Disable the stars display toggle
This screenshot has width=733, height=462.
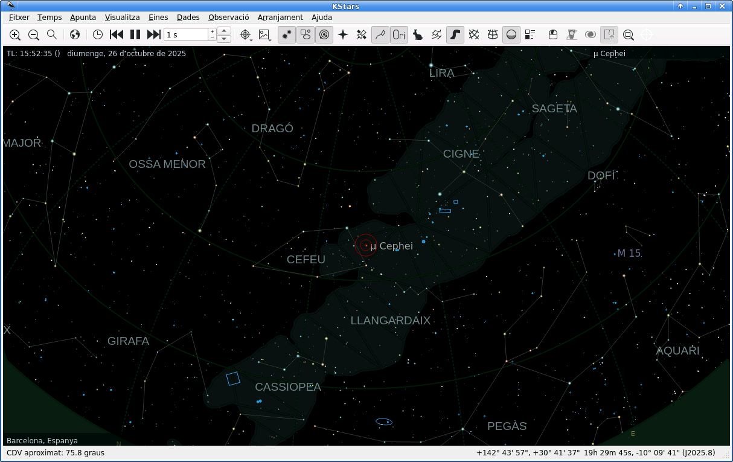(286, 34)
